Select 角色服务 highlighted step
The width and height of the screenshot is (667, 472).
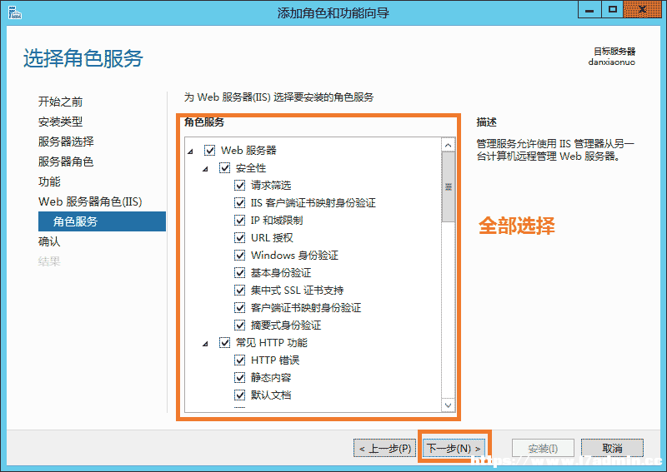[102, 221]
